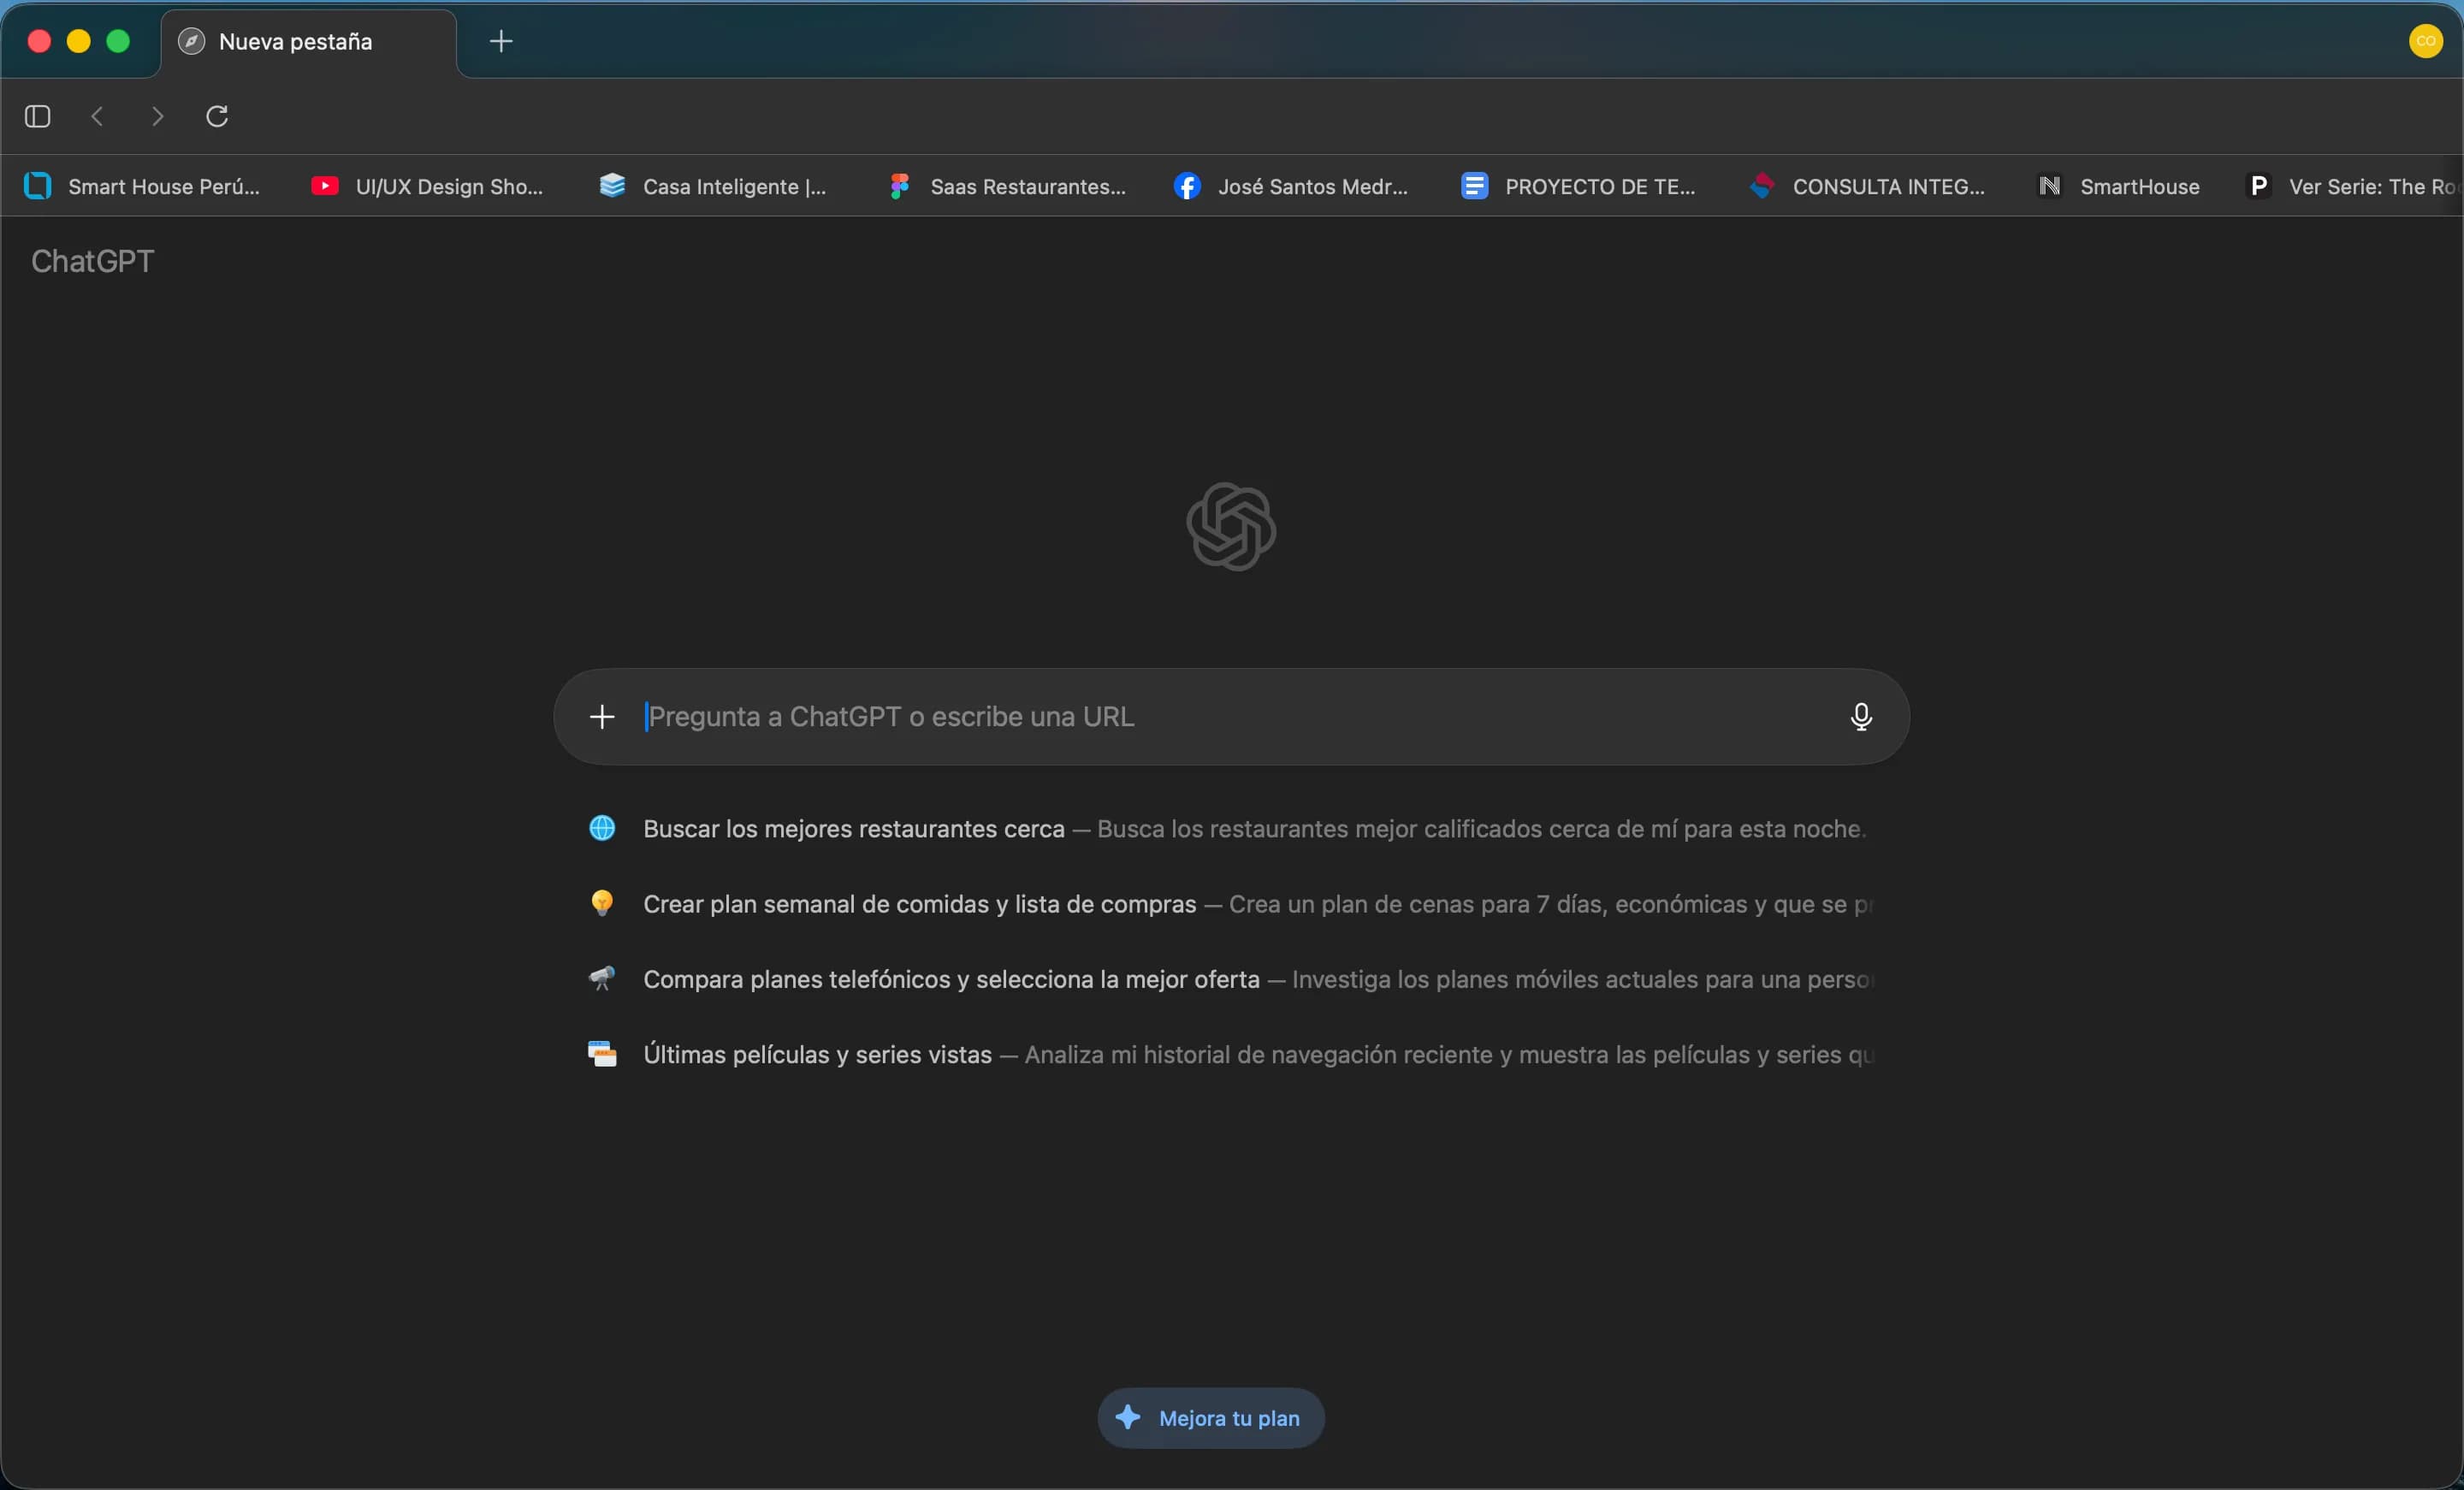The width and height of the screenshot is (2464, 1490).
Task: Navigate forward a page
Action: [x=157, y=117]
